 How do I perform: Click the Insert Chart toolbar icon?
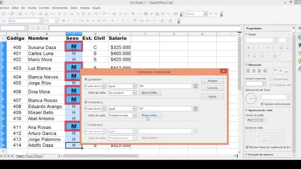coord(133,14)
